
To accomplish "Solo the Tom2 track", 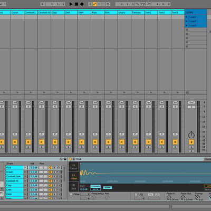I will (x=162, y=147).
